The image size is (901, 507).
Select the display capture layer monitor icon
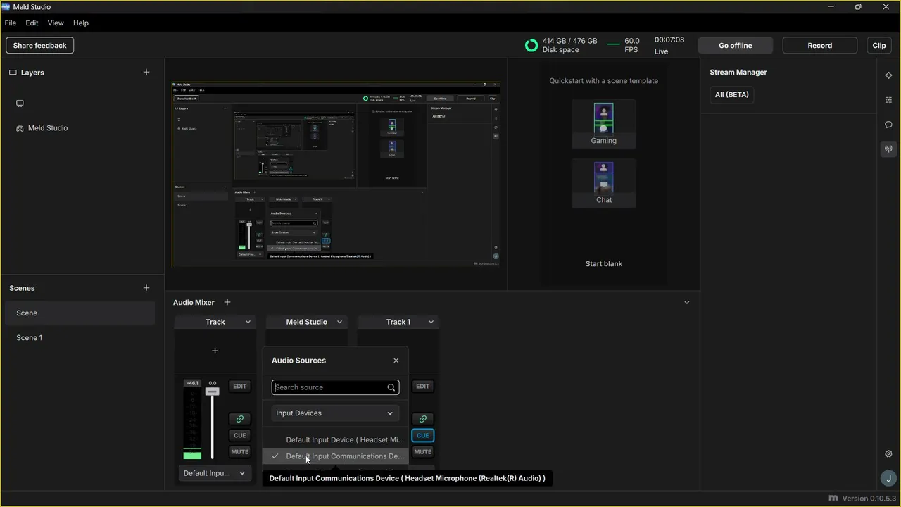pos(20,104)
